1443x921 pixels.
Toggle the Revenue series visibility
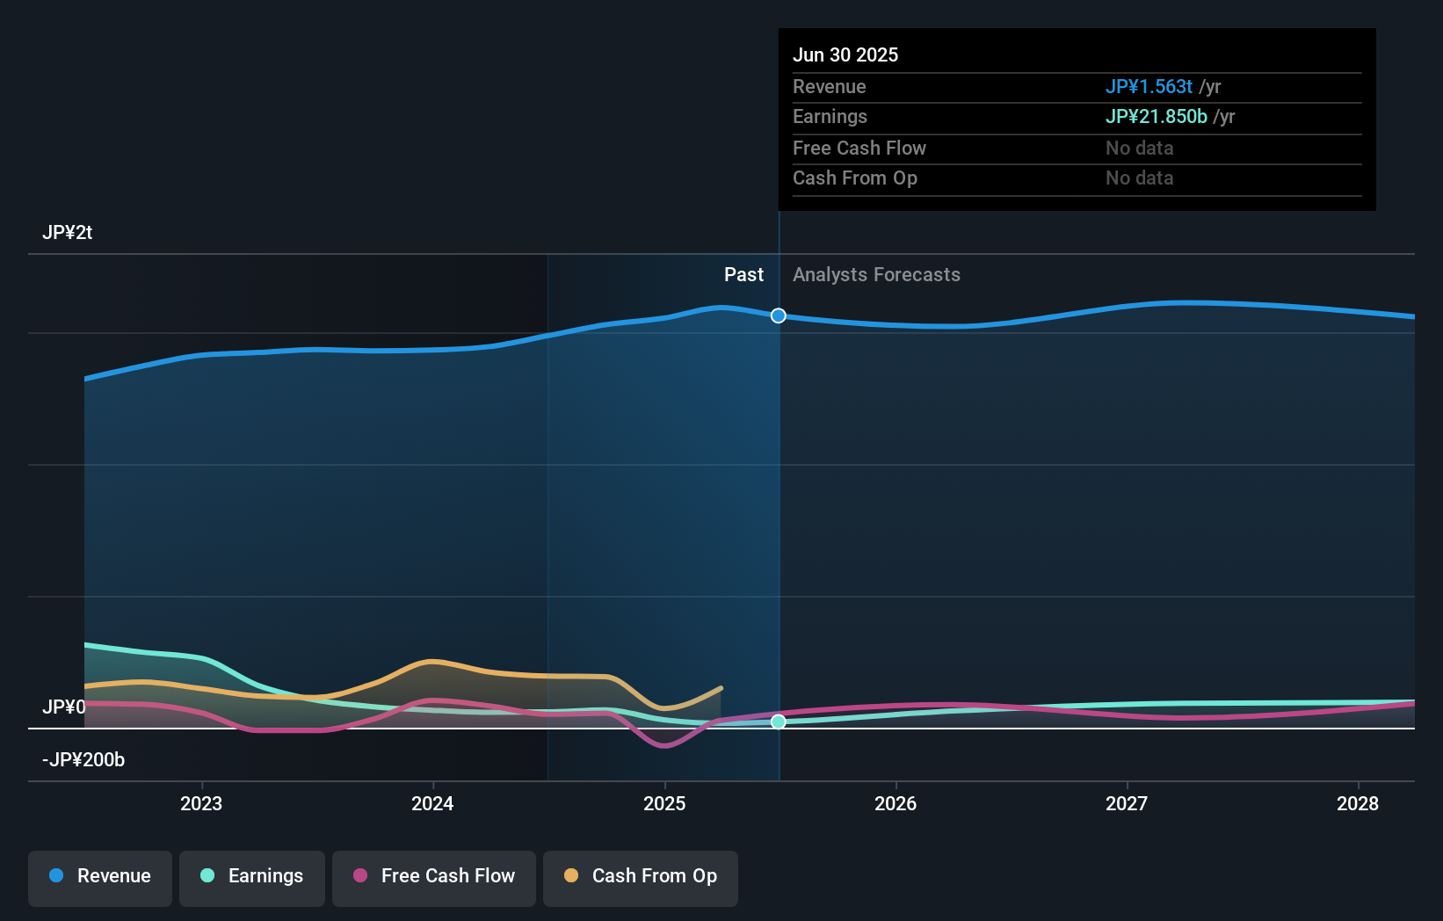pos(99,877)
